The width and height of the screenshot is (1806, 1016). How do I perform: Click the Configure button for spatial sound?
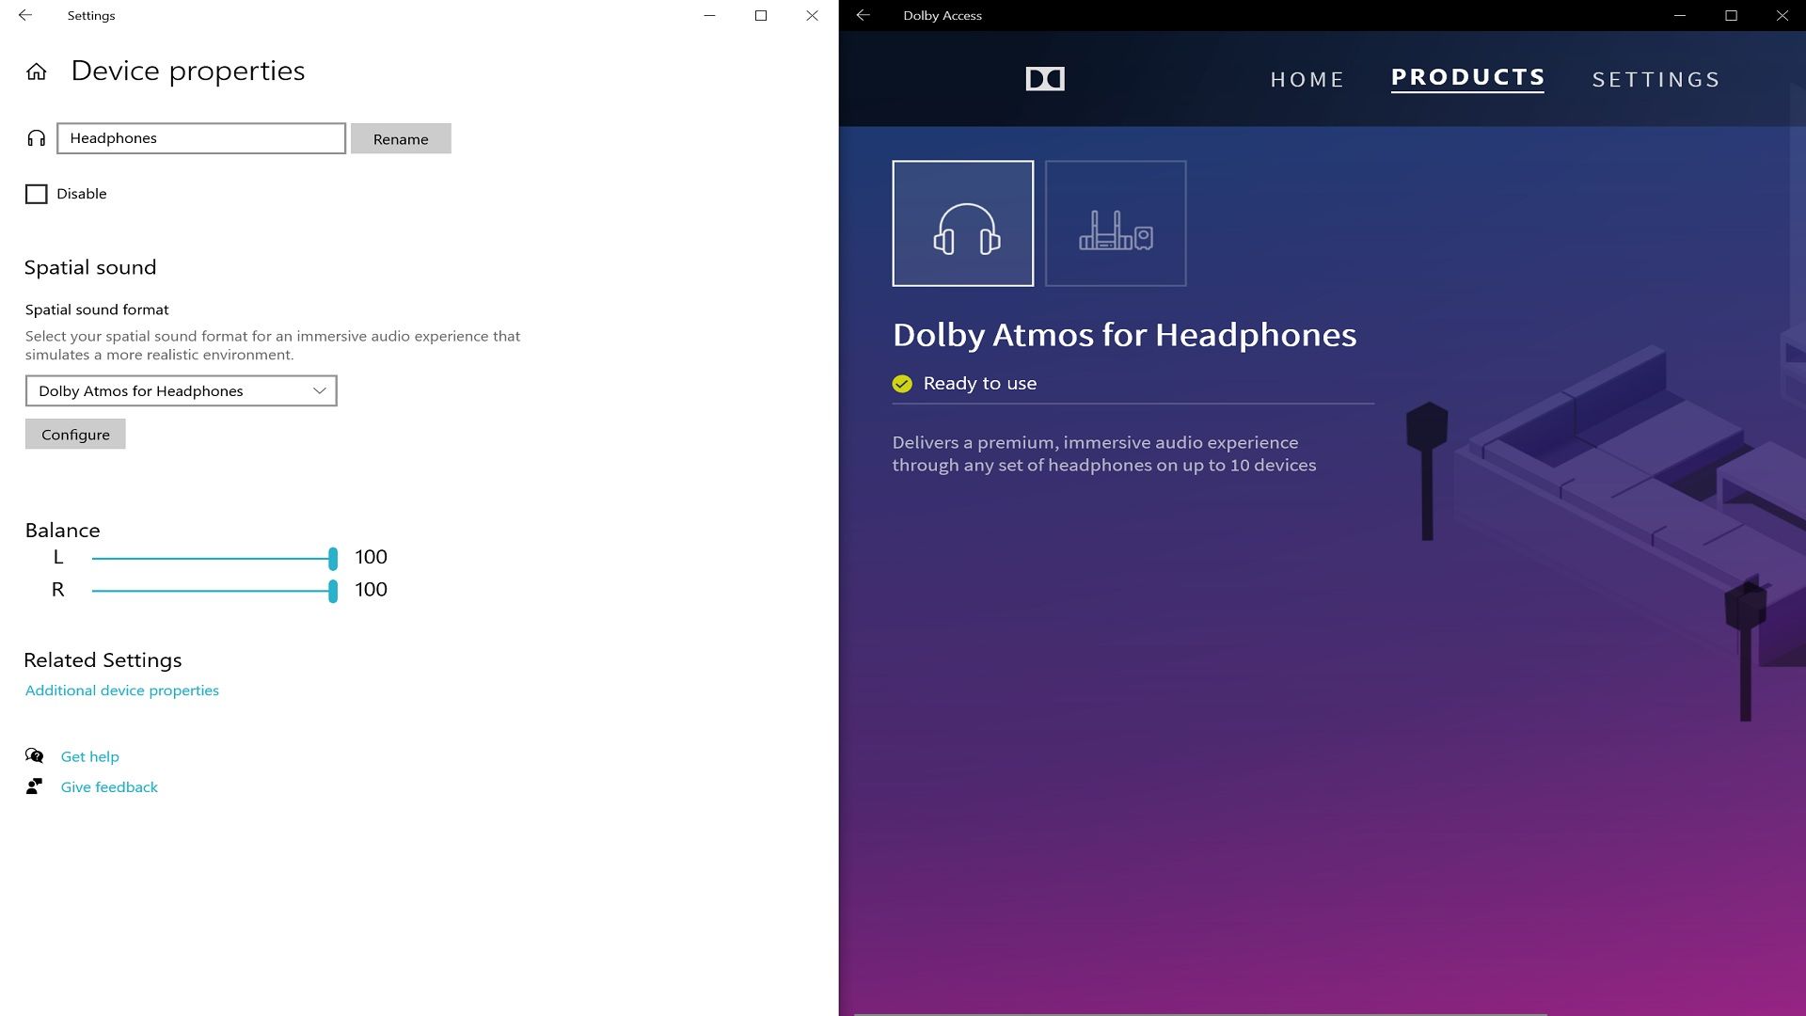[75, 435]
